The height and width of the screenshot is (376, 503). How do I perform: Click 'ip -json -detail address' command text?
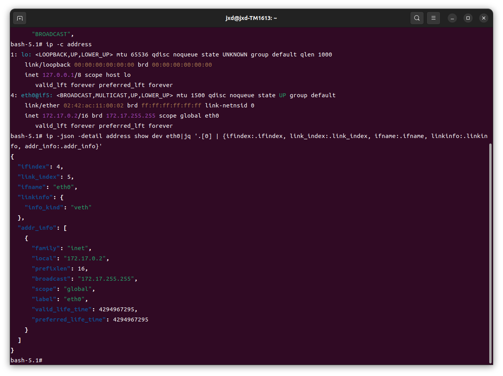coord(88,136)
